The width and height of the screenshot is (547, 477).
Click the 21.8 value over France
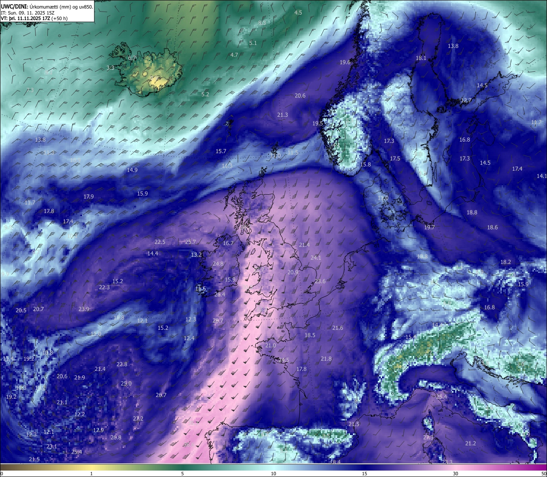coord(326,359)
